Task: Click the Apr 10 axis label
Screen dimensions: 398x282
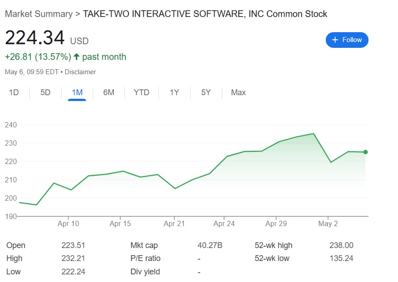Action: coord(68,224)
